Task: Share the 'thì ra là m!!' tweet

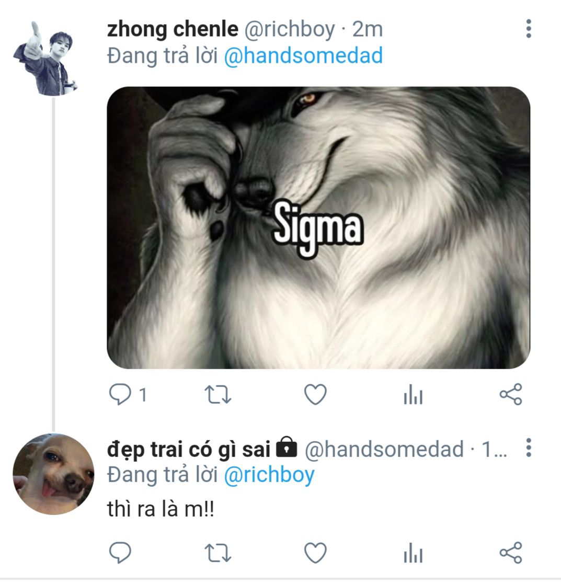Action: click(510, 553)
